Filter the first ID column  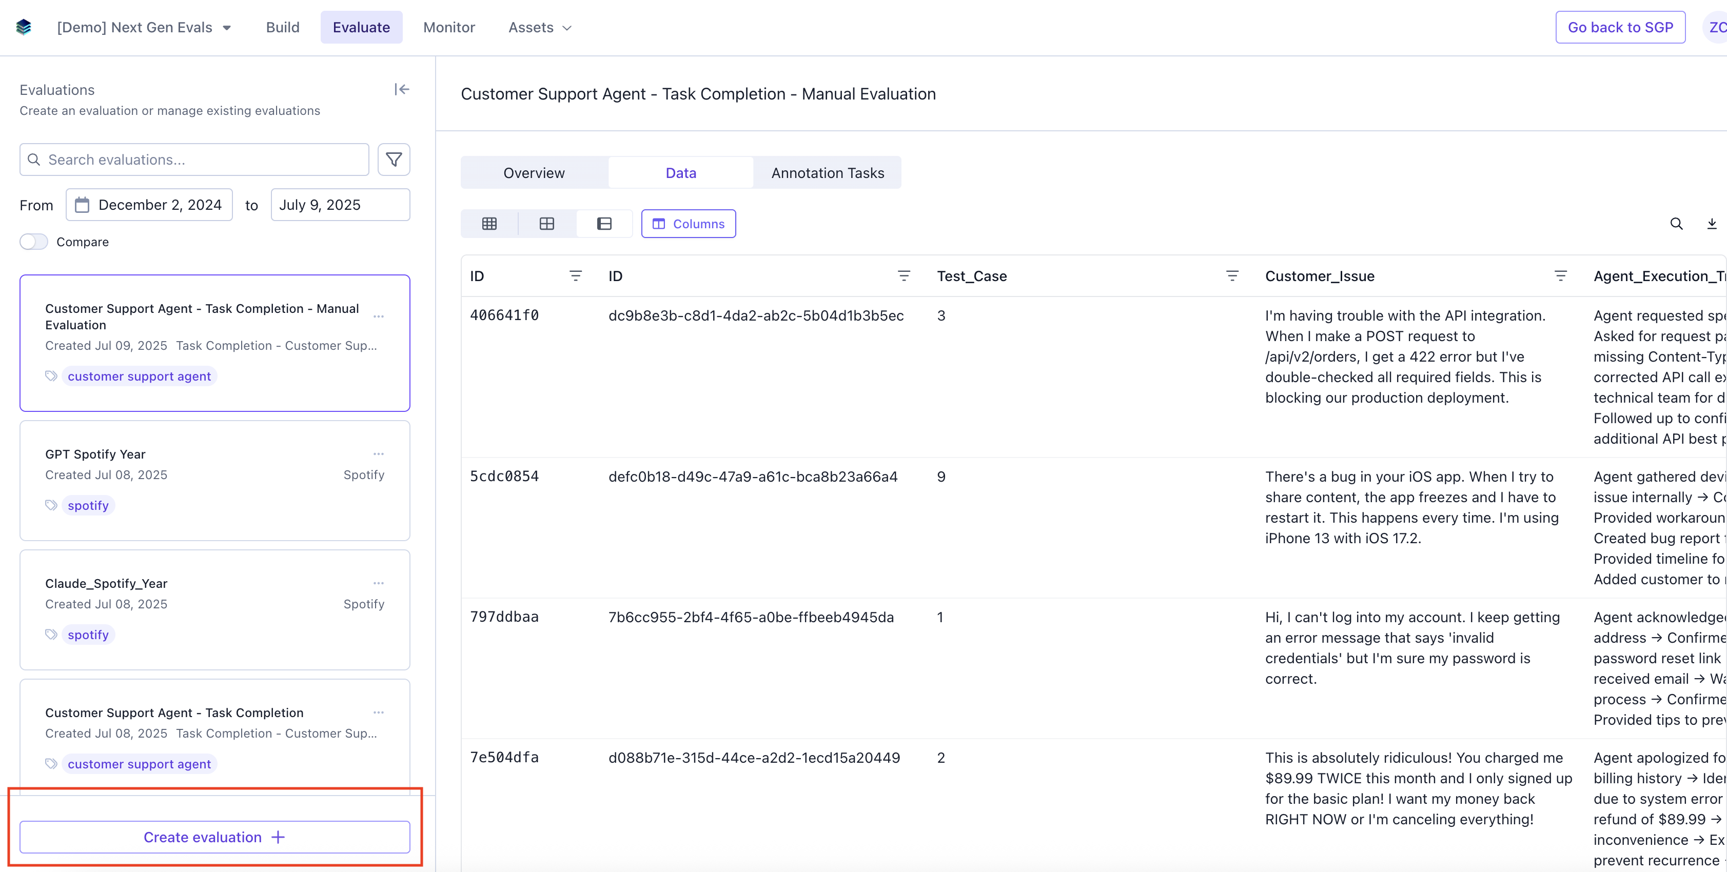(x=575, y=275)
